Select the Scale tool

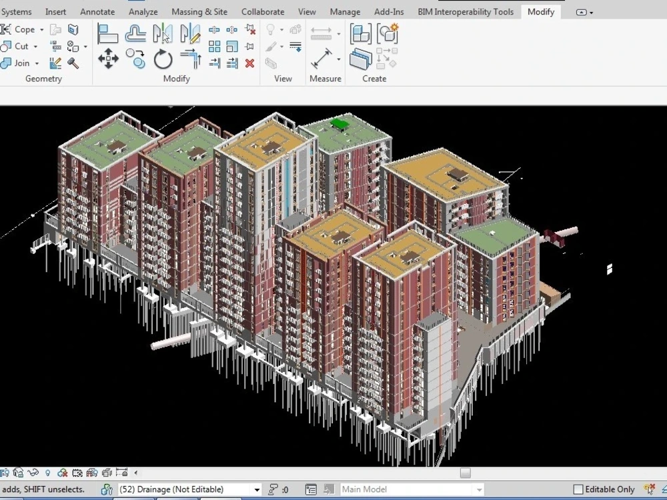(x=232, y=47)
